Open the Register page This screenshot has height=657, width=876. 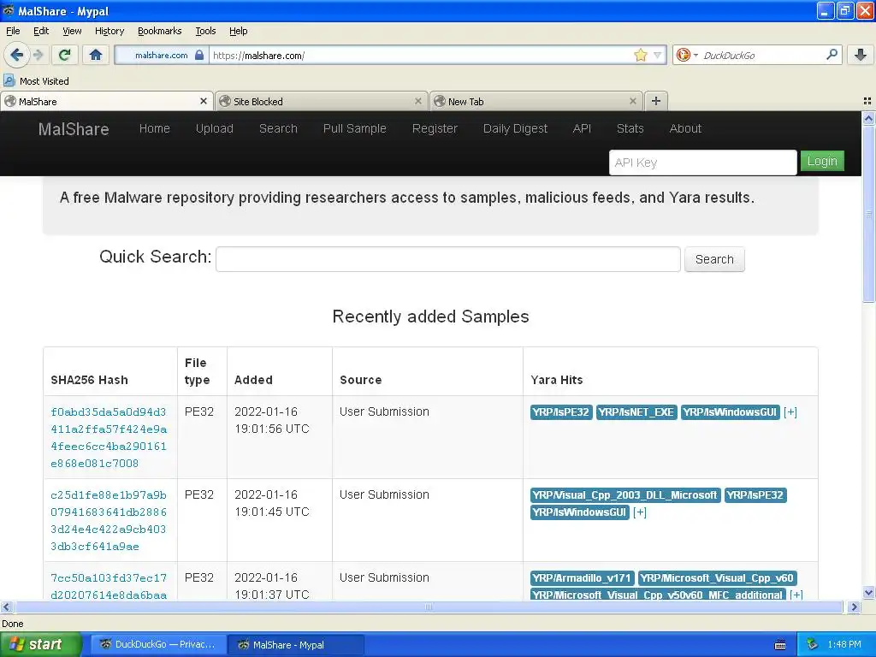tap(435, 128)
